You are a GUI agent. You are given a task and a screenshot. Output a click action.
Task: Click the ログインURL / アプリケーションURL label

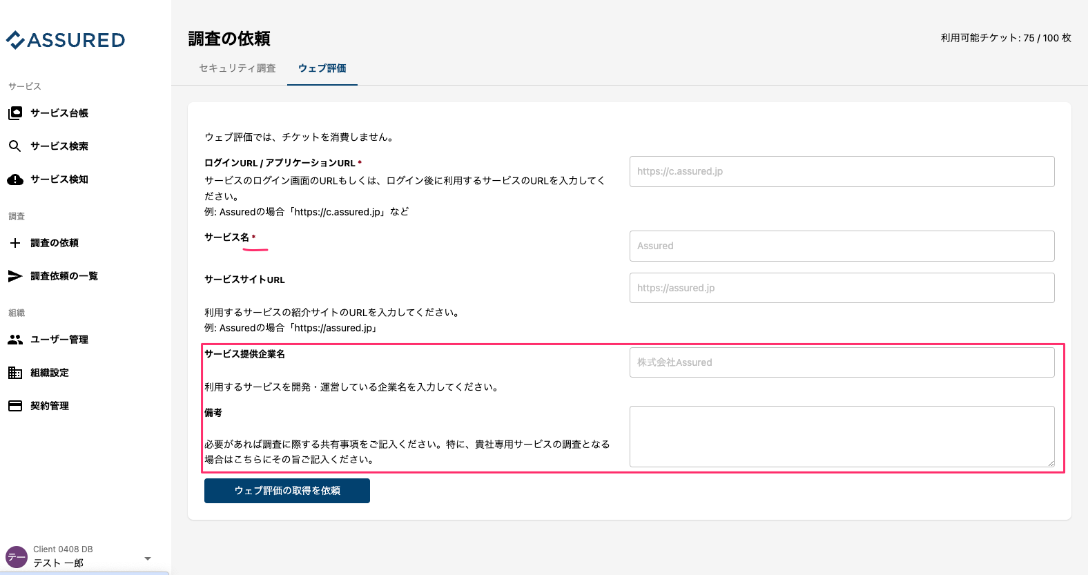[x=280, y=164]
